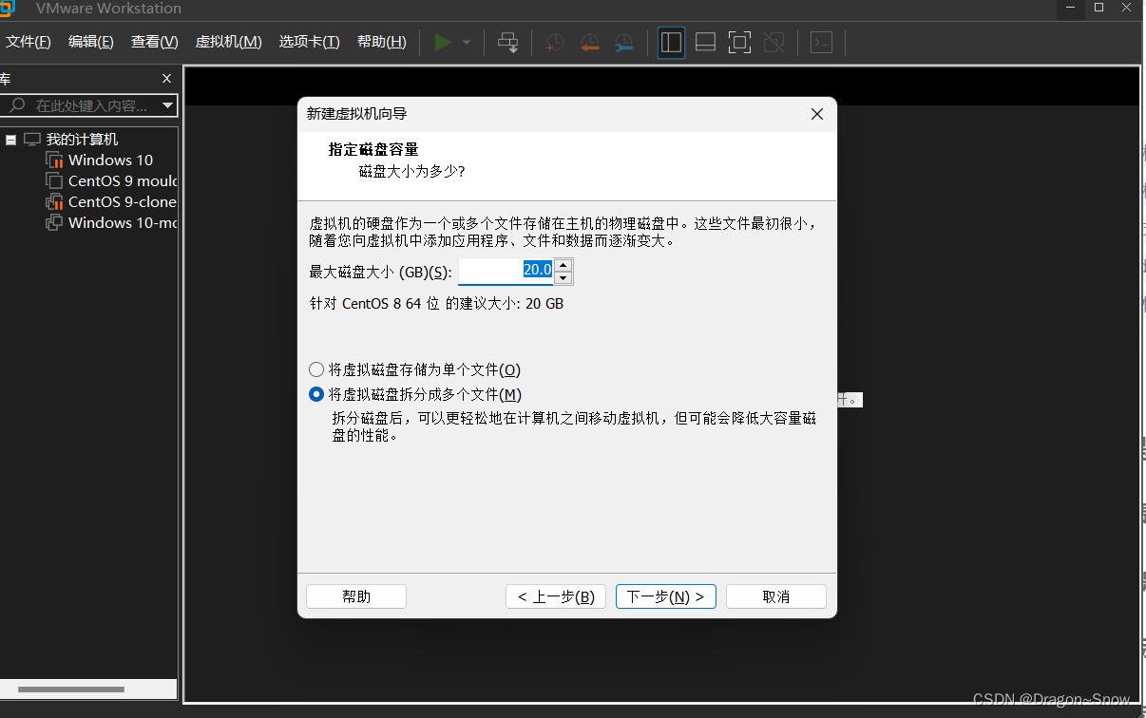Maximize the VMware Workstation window
The height and width of the screenshot is (718, 1146).
point(1098,8)
